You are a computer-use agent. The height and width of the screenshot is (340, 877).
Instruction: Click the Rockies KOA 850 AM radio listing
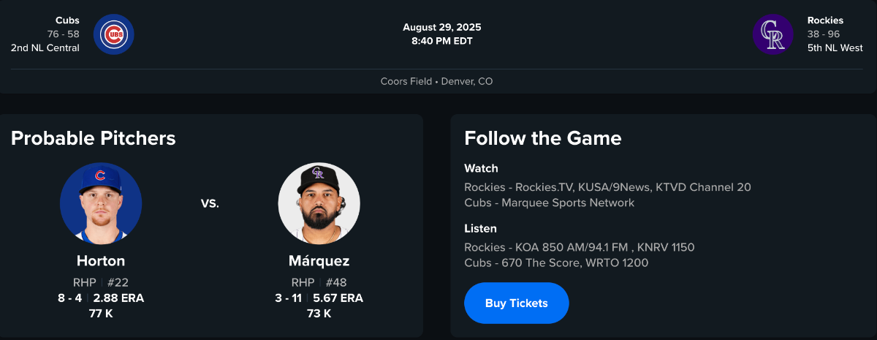[x=579, y=247]
